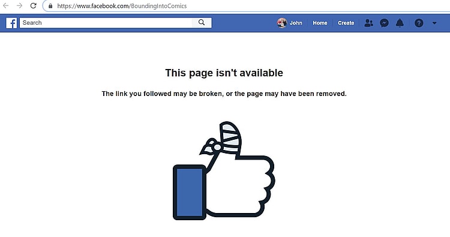This screenshot has height=237, width=450.
Task: Open the Messenger icon
Action: [384, 23]
